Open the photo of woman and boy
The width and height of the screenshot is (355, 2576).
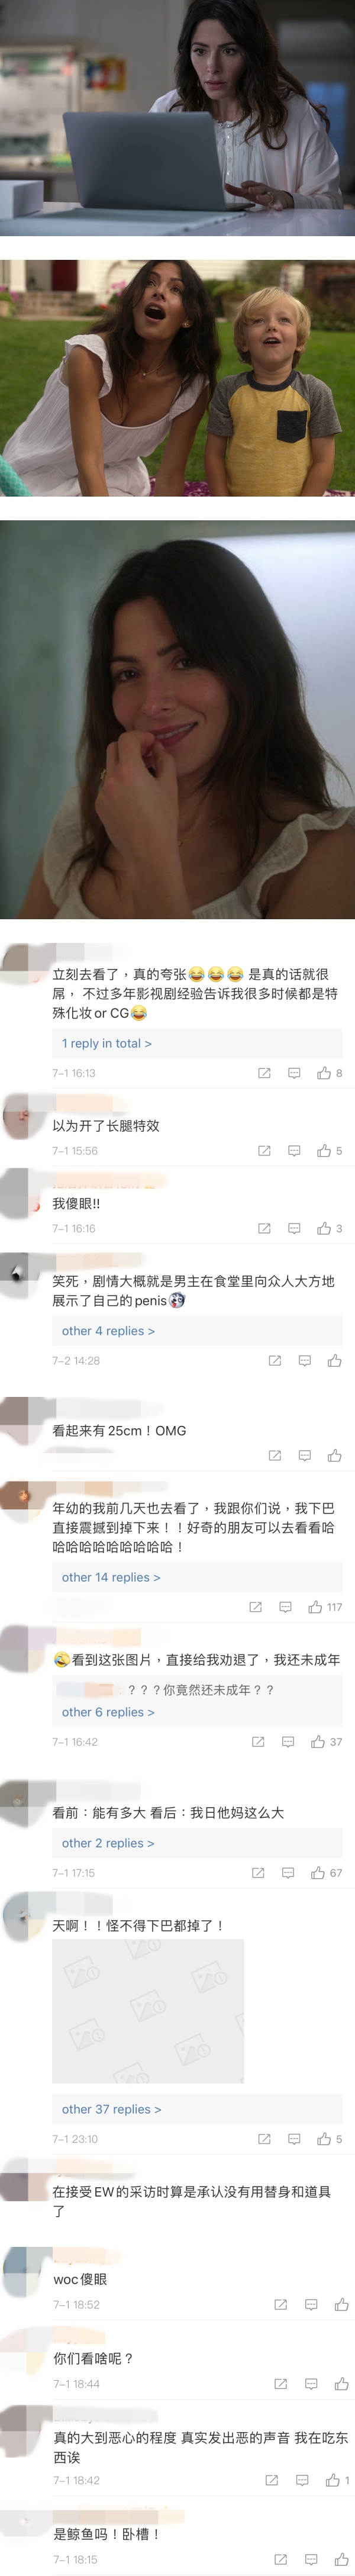click(x=177, y=378)
